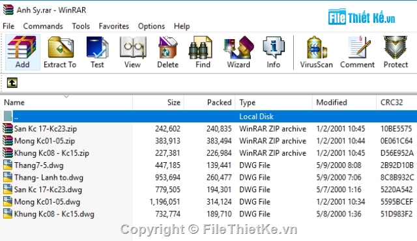Run VirusScan on archive
The height and width of the screenshot is (241, 417).
tap(317, 52)
